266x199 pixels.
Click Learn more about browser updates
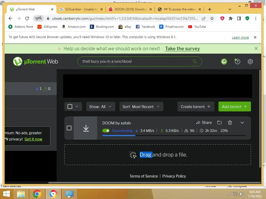240,37
